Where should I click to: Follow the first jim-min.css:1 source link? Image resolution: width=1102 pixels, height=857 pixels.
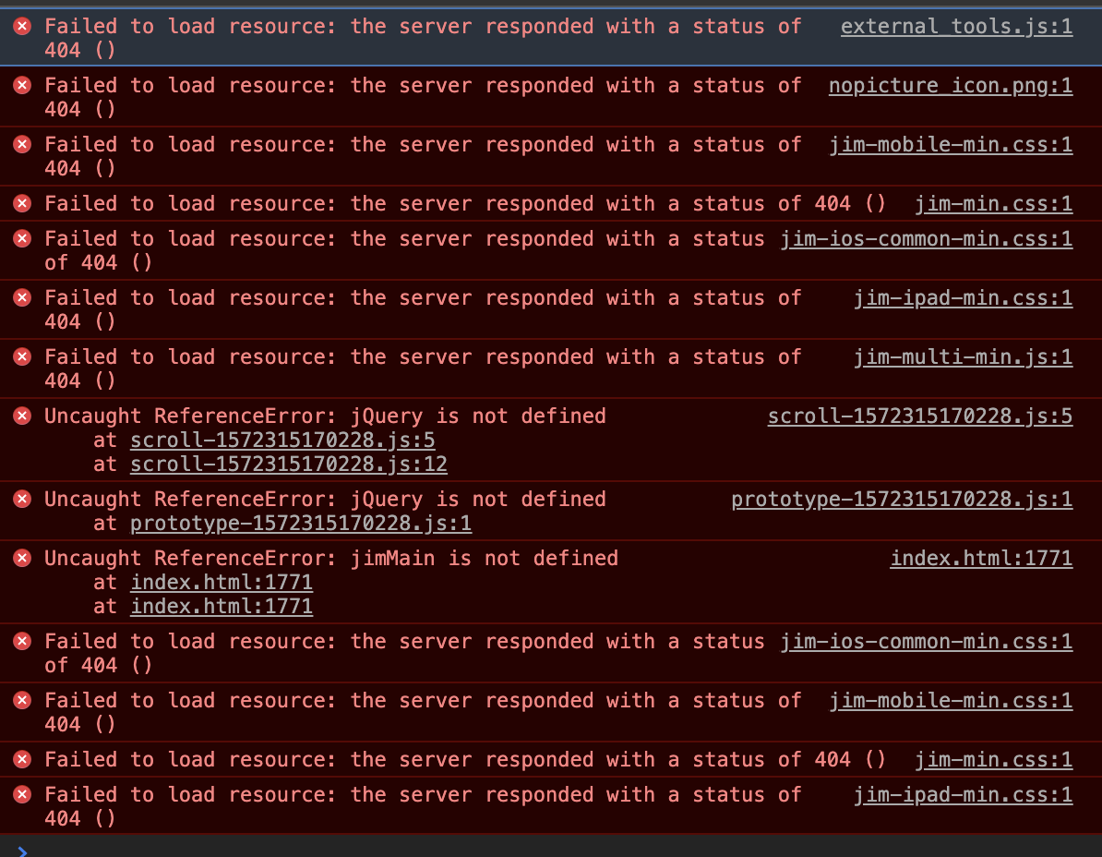tap(993, 204)
